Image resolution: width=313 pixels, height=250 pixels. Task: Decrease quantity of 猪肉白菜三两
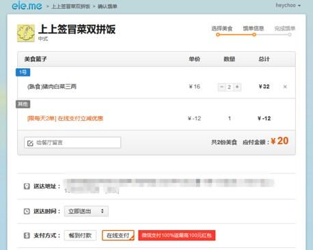pyautogui.click(x=221, y=87)
